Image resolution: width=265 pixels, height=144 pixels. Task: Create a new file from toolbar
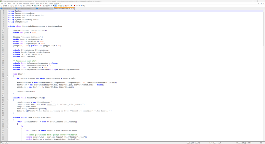(1, 6)
